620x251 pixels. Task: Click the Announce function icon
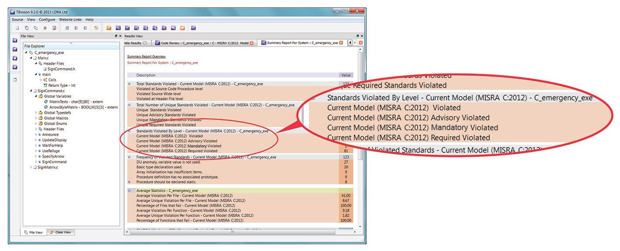[x=40, y=134]
